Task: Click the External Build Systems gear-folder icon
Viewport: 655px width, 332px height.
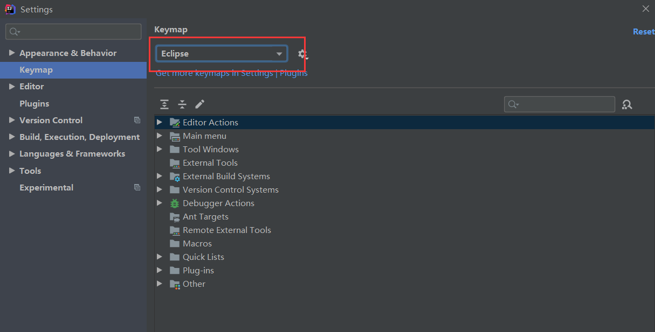Action: 175,176
